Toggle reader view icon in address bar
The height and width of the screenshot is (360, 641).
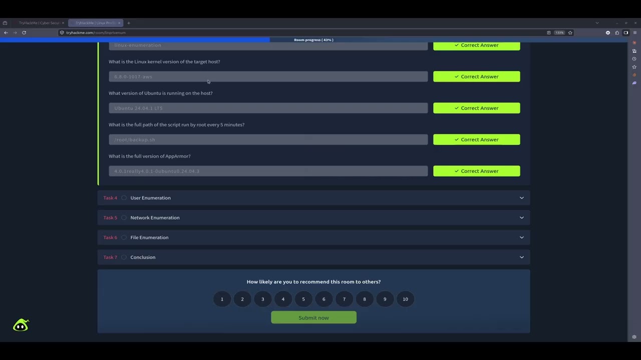tap(549, 32)
